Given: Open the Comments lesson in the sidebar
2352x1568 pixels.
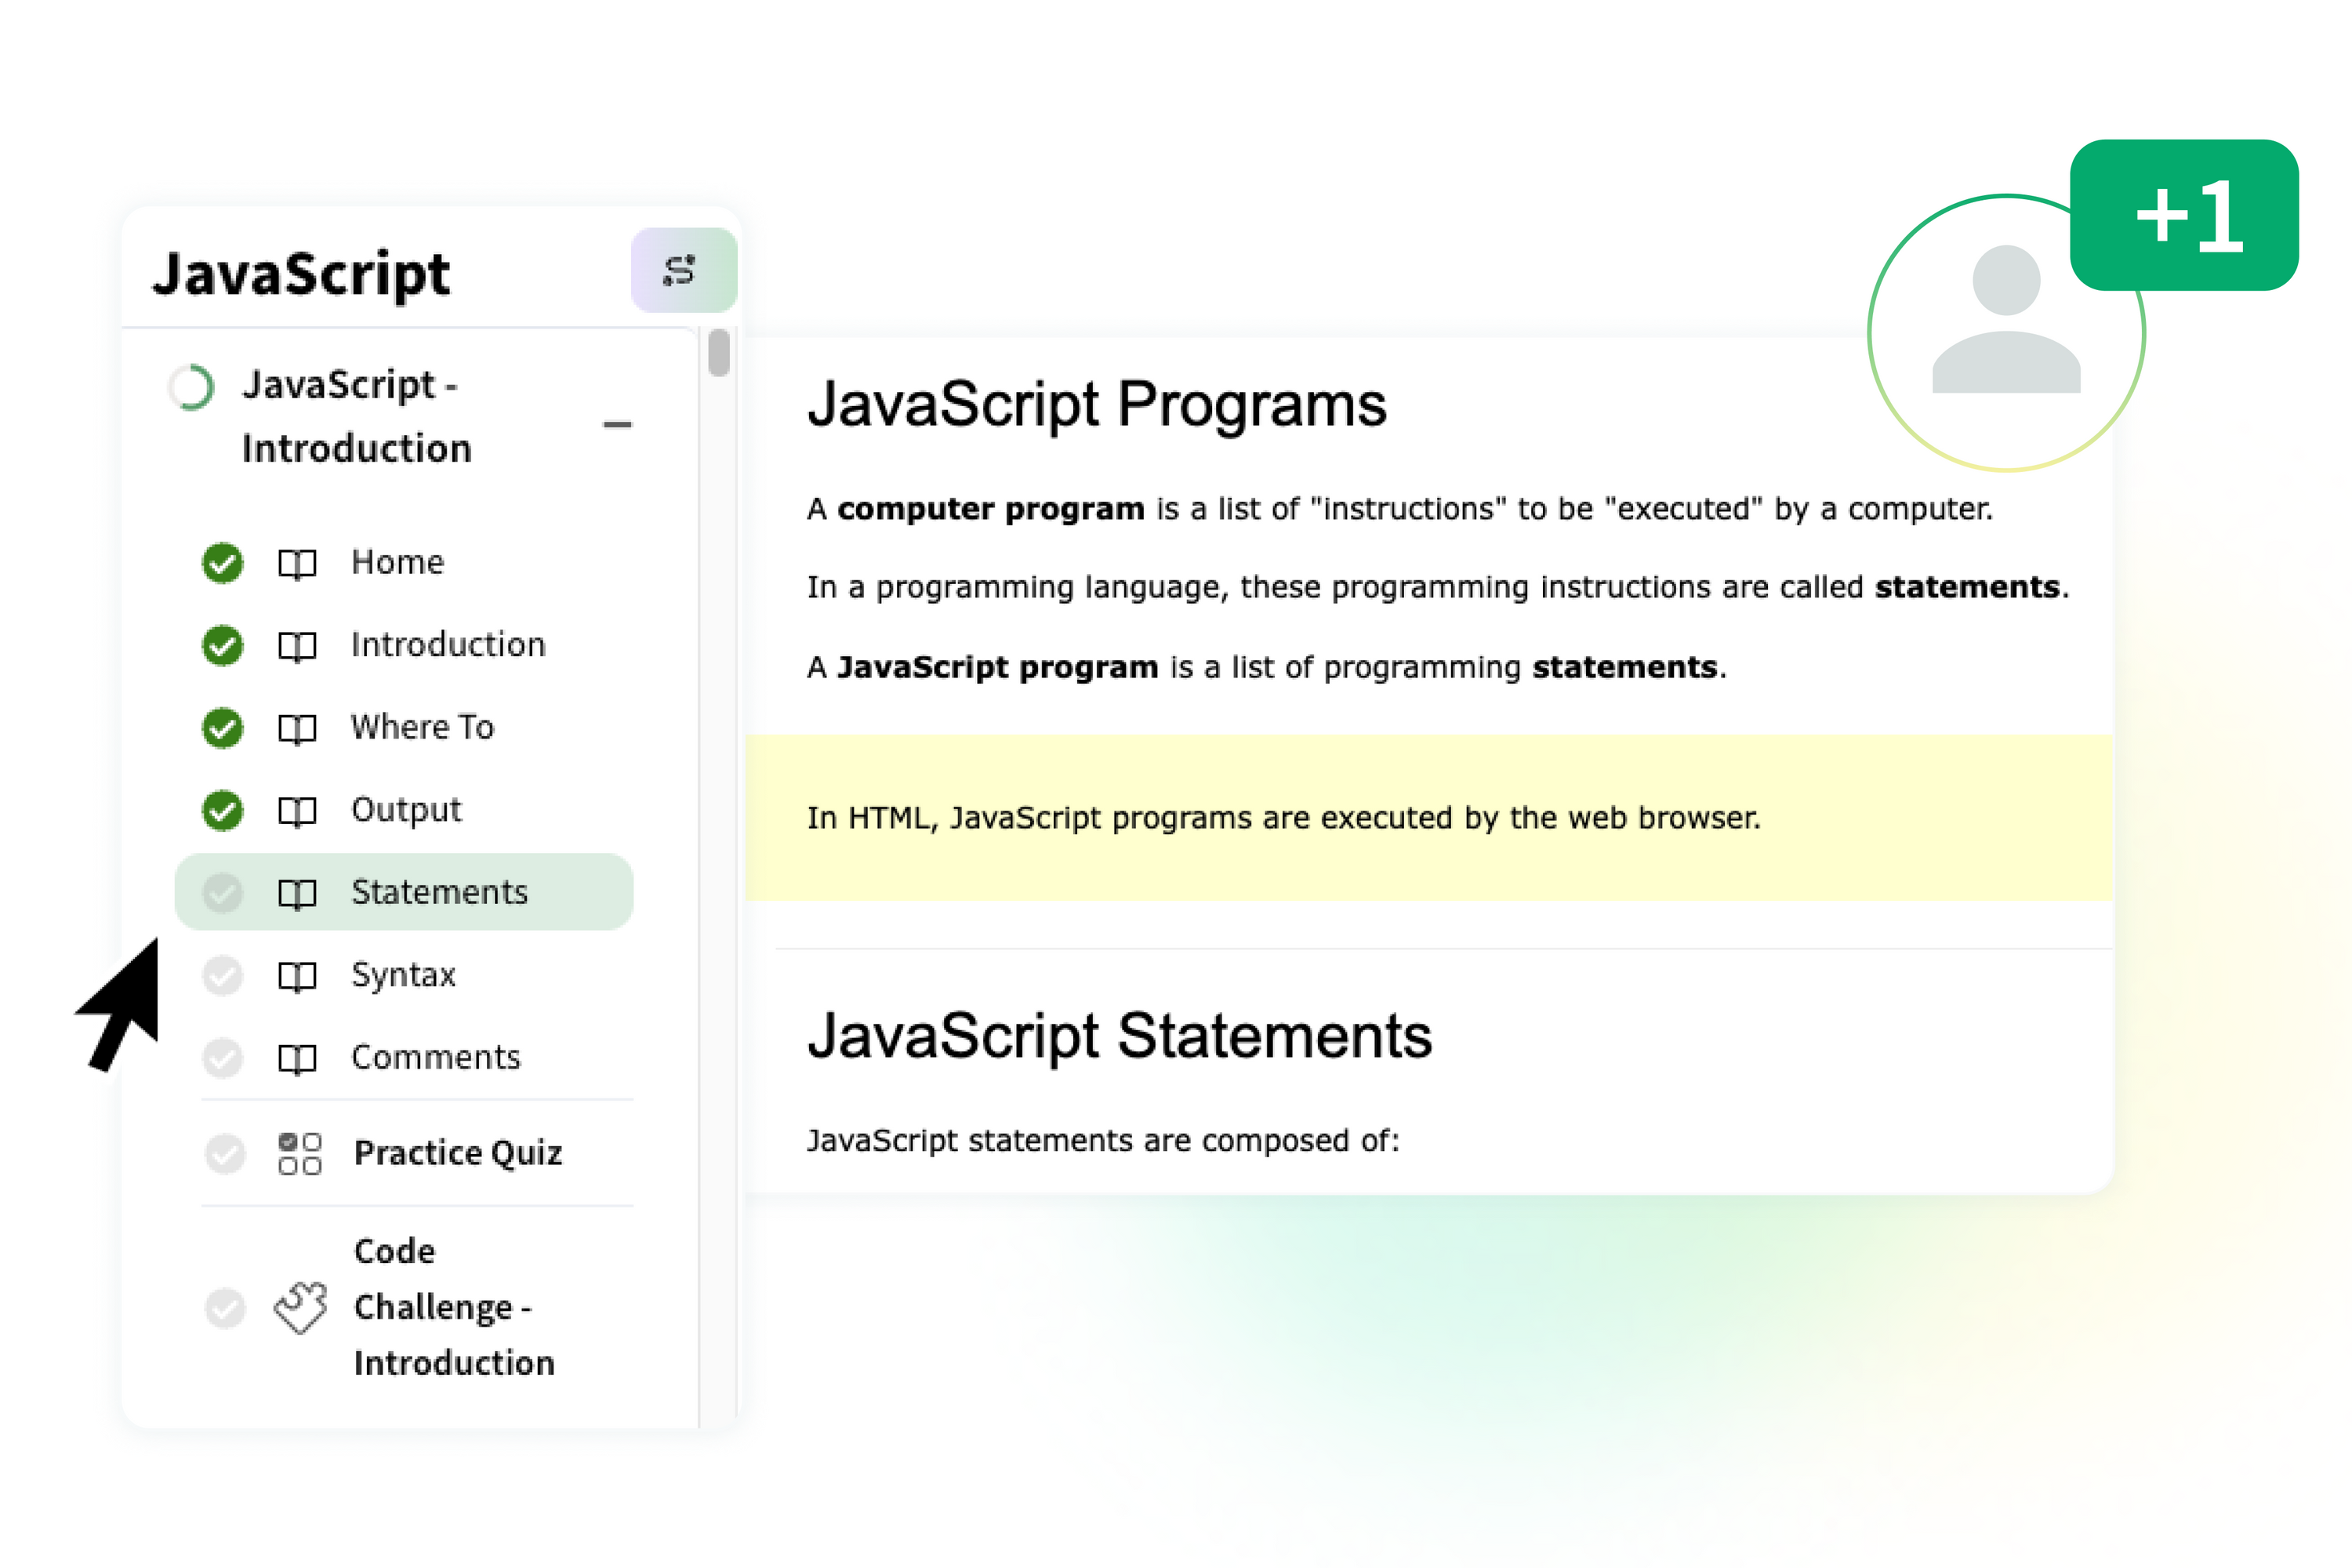Looking at the screenshot, I should tap(435, 1057).
